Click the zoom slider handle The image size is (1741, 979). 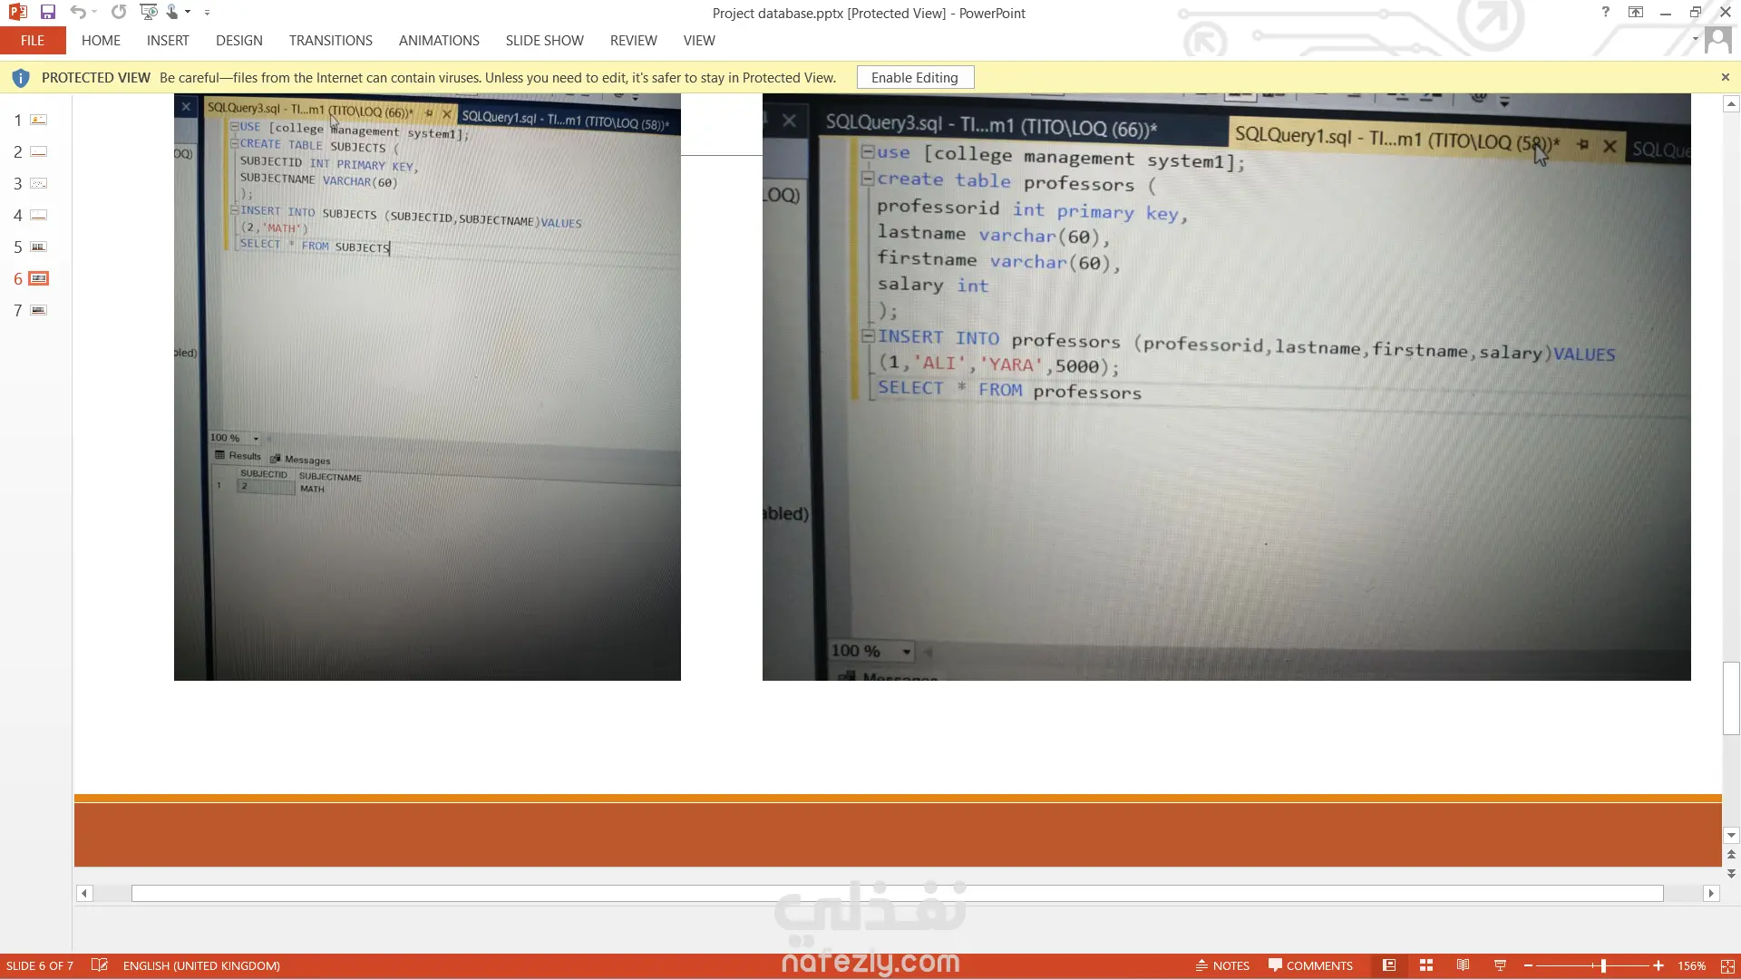tap(1603, 965)
